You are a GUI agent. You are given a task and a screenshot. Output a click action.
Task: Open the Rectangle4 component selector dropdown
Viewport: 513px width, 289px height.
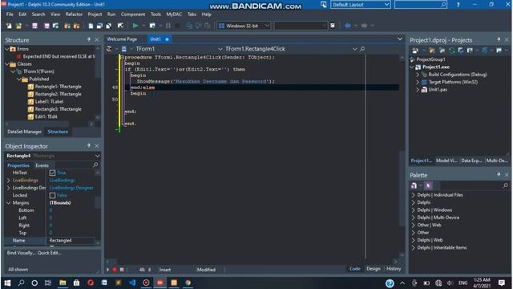97,156
